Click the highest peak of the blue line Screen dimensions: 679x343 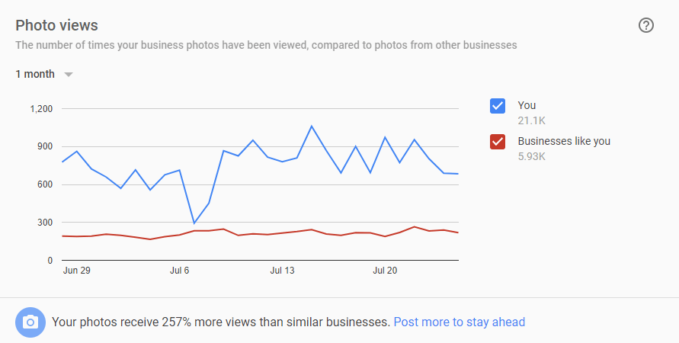tap(312, 126)
